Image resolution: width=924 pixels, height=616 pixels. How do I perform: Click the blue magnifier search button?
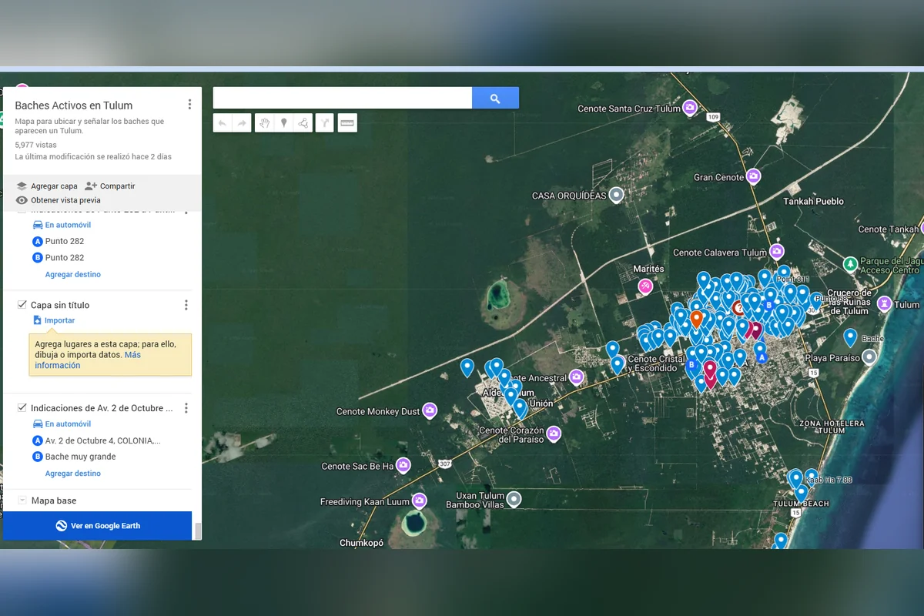click(x=495, y=98)
